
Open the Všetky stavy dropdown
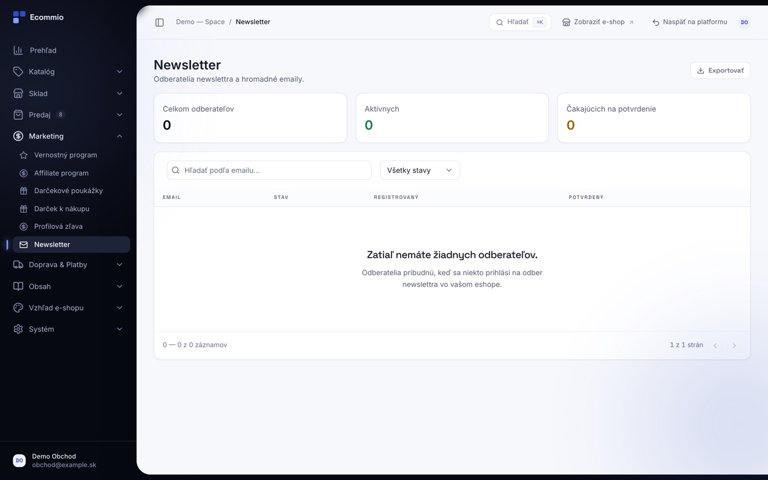point(420,170)
